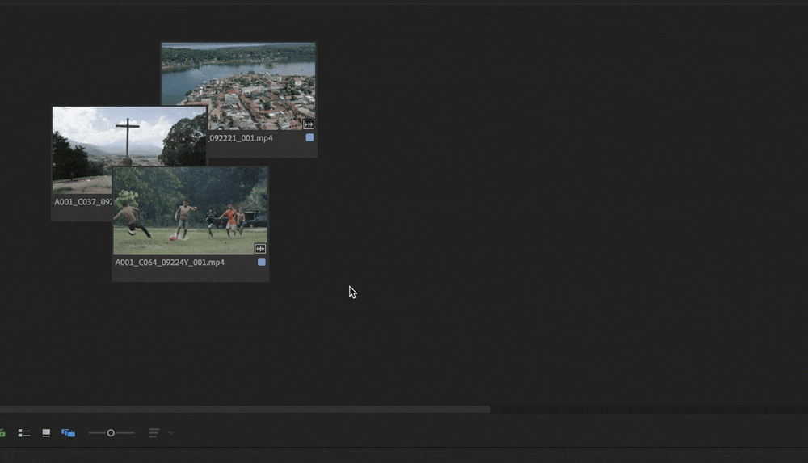Click the A001_C064_09224Y_001.mp4 file name
This screenshot has width=808, height=463.
170,263
